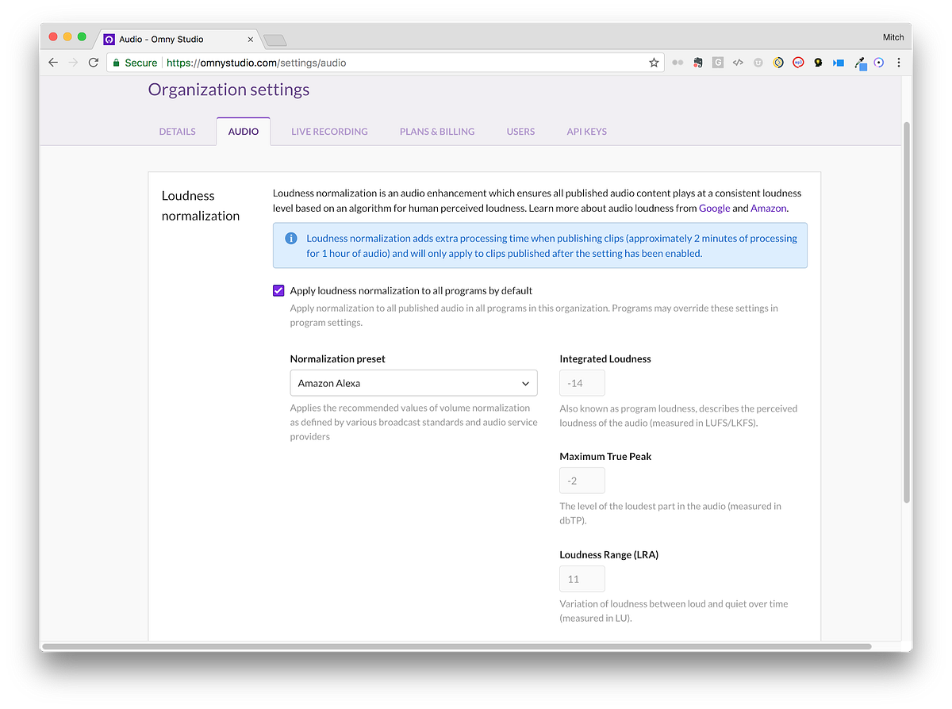Reload the page with refresh icon

pyautogui.click(x=94, y=63)
